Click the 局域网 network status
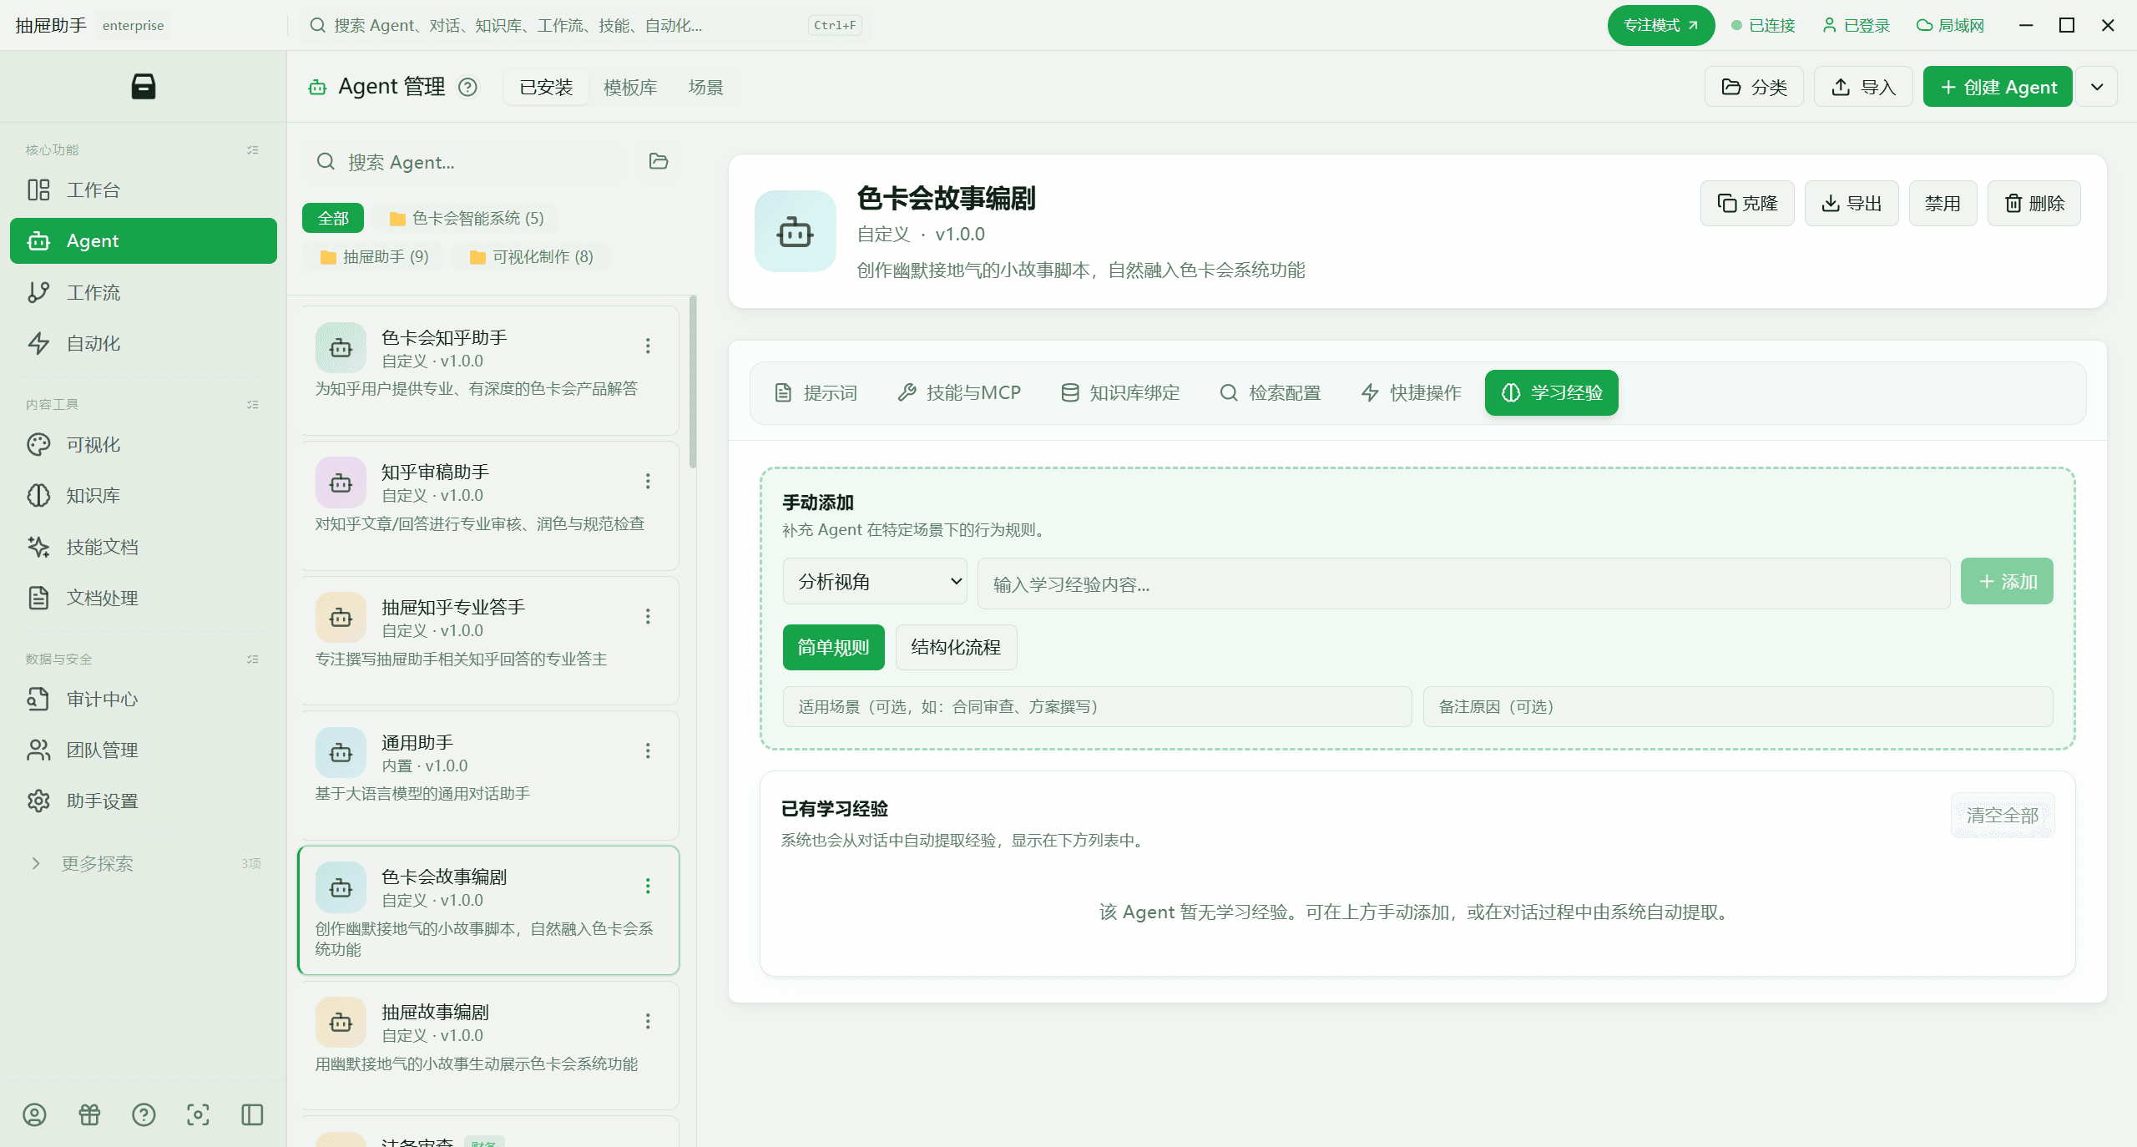The image size is (2137, 1147). click(x=1950, y=25)
